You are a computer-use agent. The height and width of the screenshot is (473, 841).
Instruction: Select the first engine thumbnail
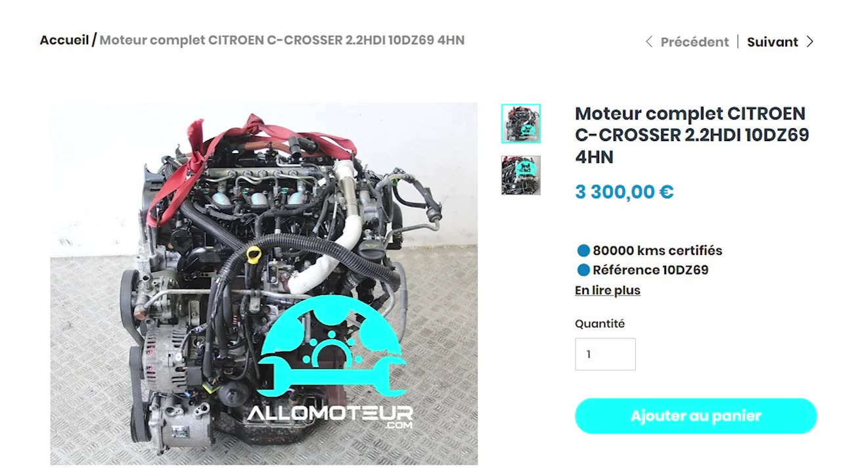pos(521,124)
